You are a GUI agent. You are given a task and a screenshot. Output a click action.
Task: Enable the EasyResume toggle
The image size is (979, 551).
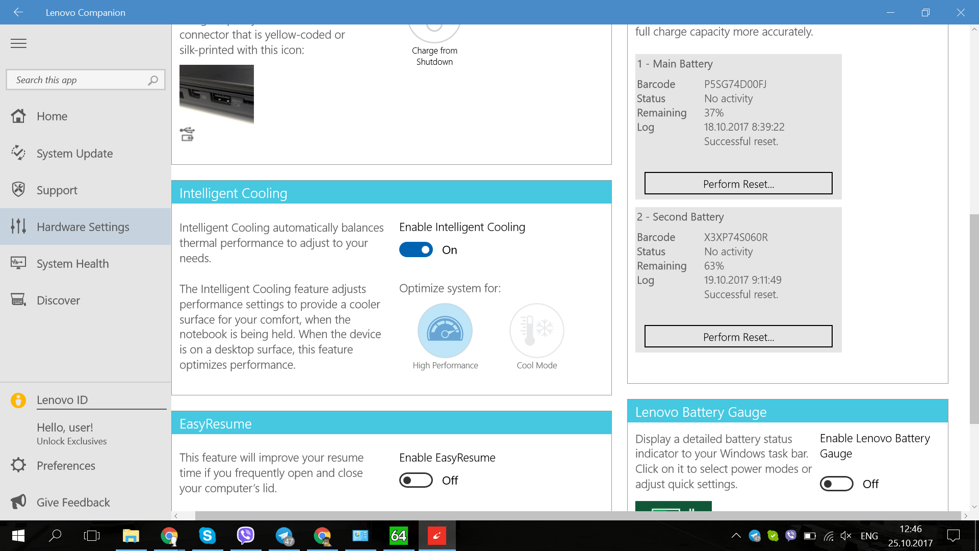(x=416, y=481)
